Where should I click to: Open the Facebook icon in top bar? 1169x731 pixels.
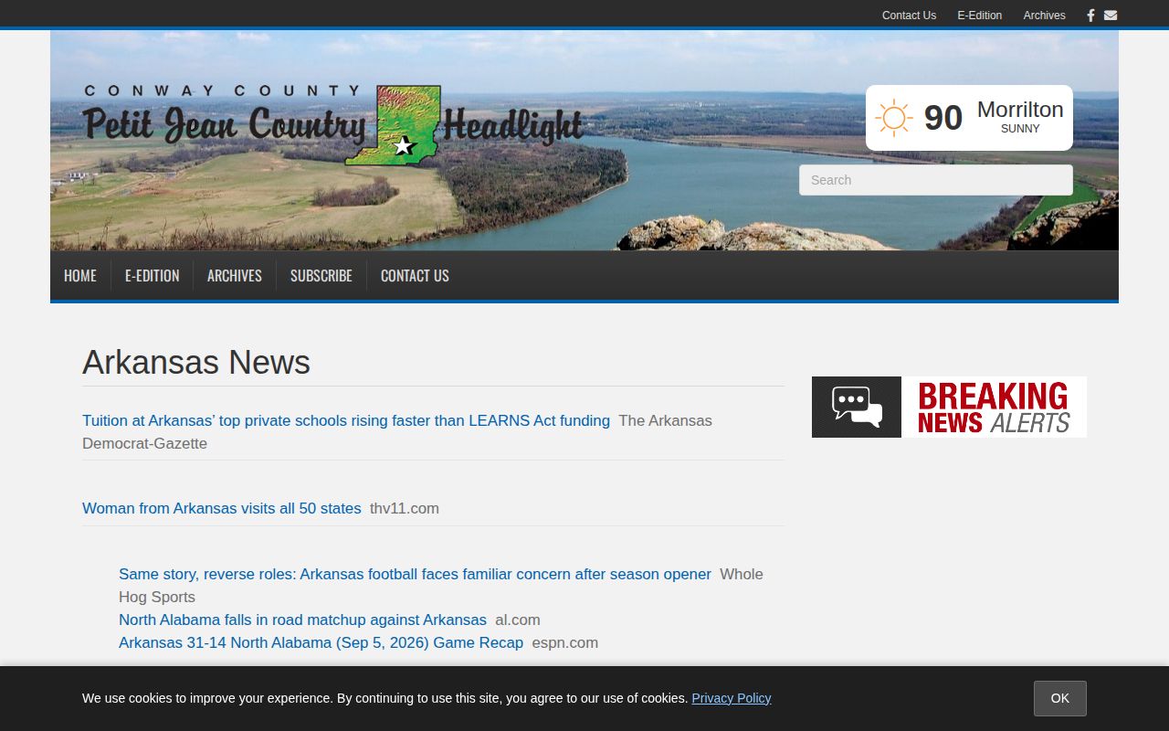tap(1090, 15)
